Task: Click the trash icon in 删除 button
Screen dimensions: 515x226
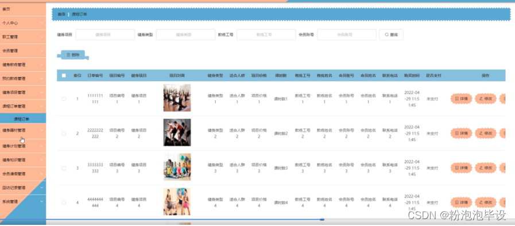Action: [x=68, y=55]
